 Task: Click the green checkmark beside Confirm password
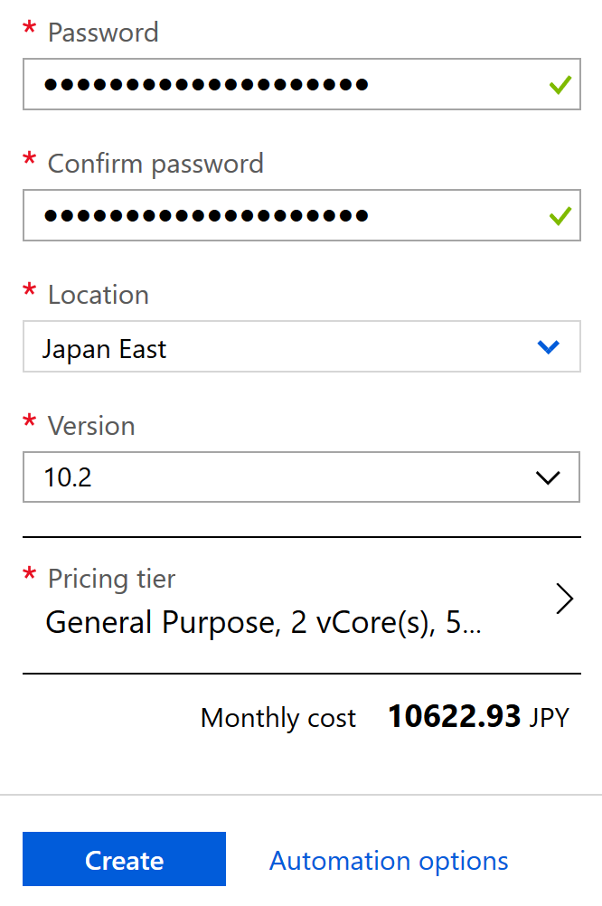coord(559,215)
